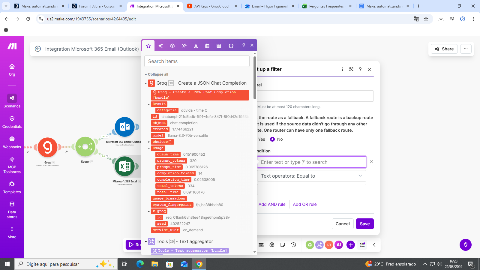The width and height of the screenshot is (480, 270).
Task: Select the total_tokens variable pill
Action: 170,186
